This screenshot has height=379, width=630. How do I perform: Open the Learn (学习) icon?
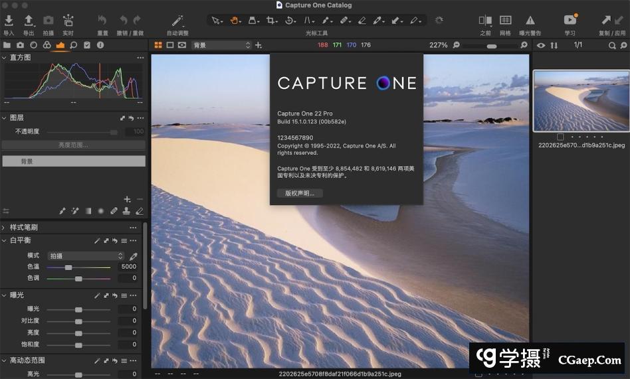tap(570, 21)
